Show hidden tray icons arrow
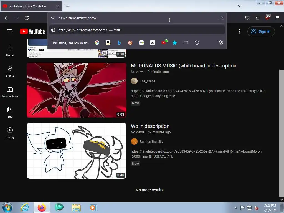This screenshot has width=284, height=213. pos(236,208)
